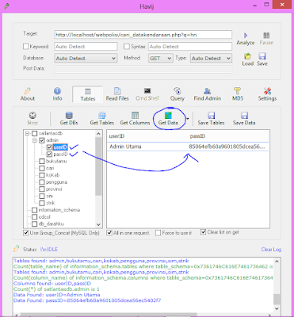
Task: Click the passID column header
Action: pyautogui.click(x=198, y=136)
